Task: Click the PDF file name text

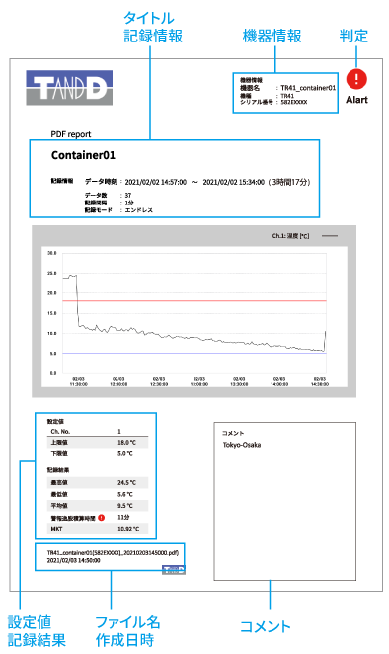Action: click(x=113, y=553)
